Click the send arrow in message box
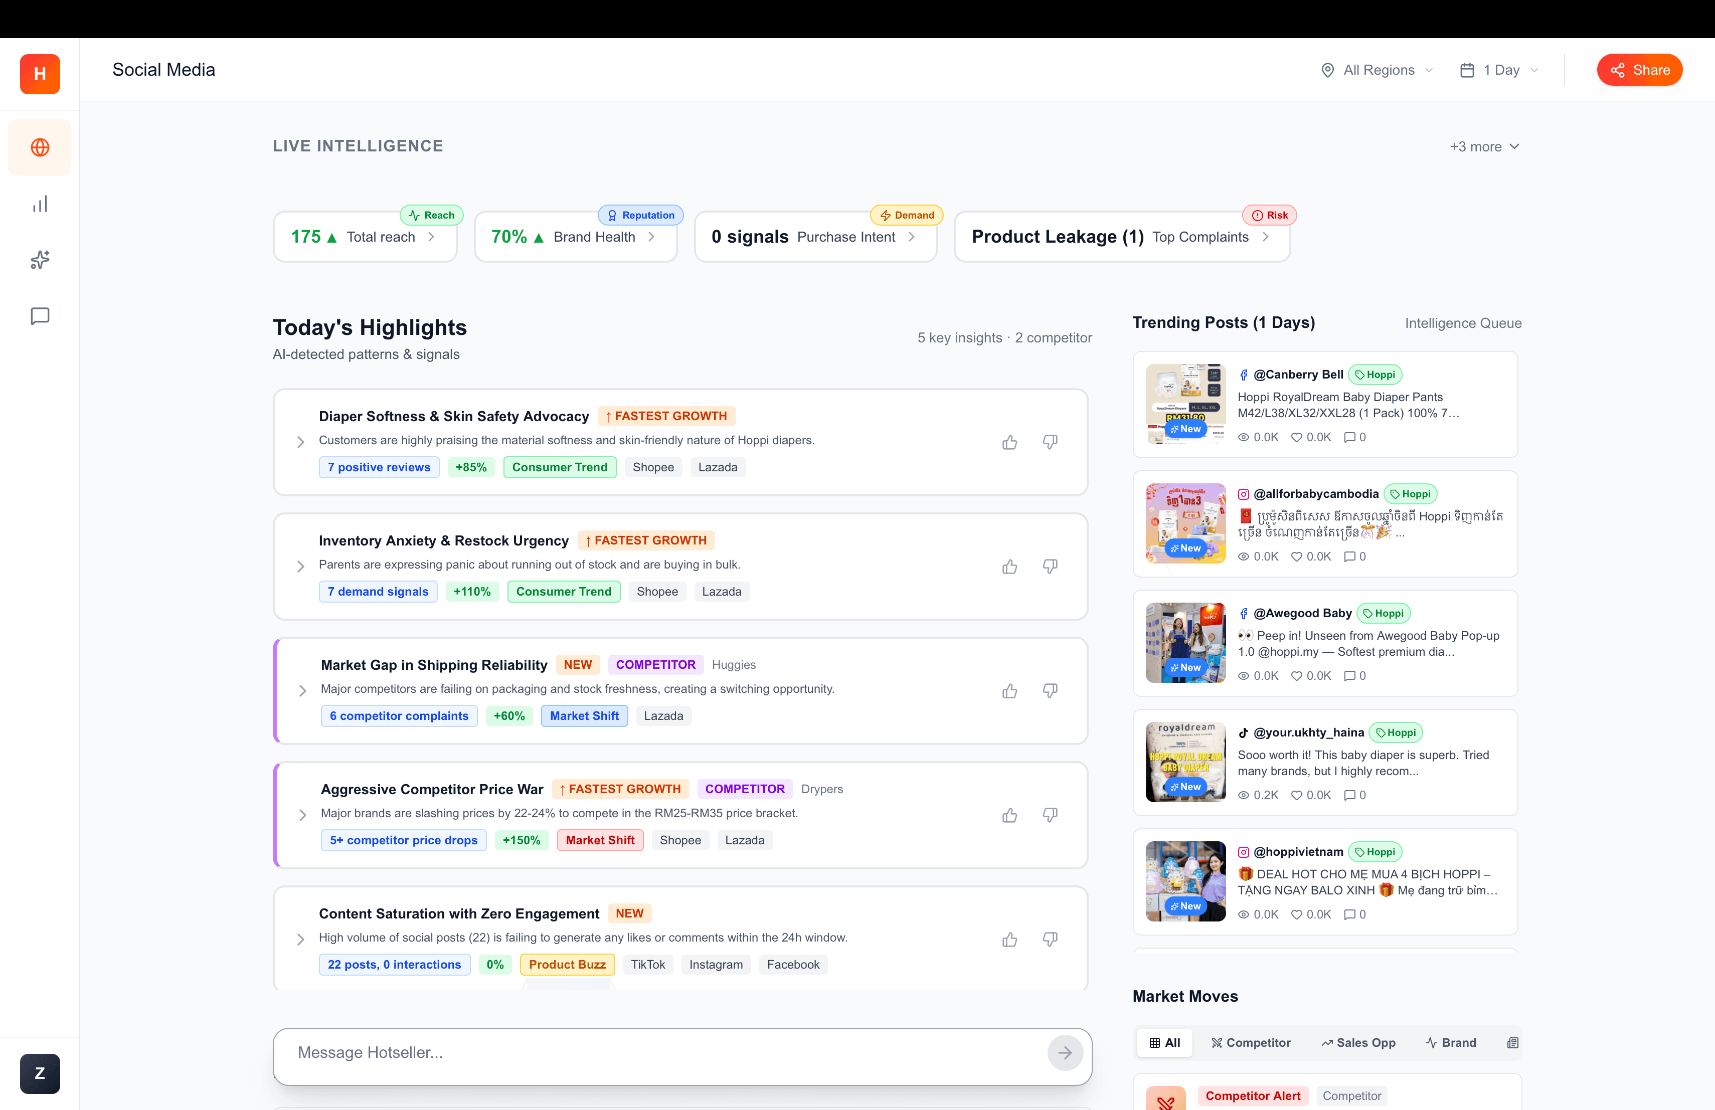The width and height of the screenshot is (1715, 1110). click(x=1064, y=1053)
